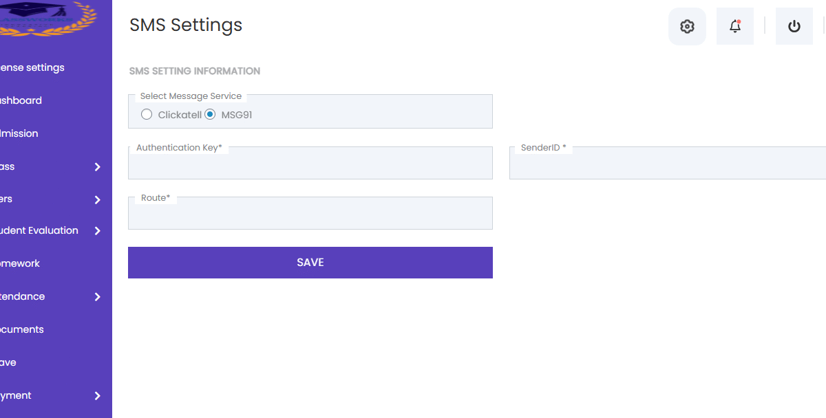
Task: Open the settings gear icon
Action: pos(687,27)
